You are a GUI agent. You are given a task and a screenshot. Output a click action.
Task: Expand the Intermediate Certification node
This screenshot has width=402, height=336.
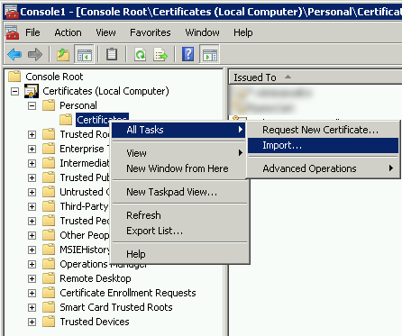coord(32,163)
